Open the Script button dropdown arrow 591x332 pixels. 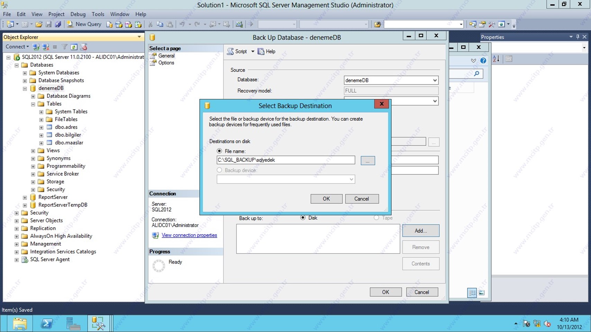(x=253, y=52)
